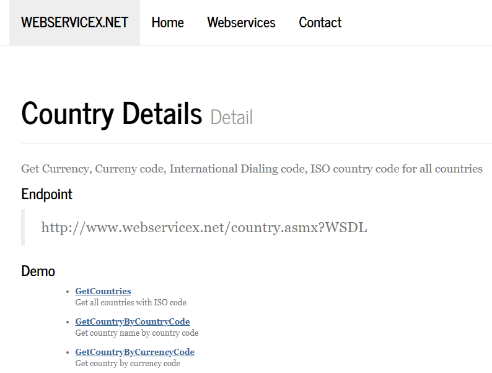This screenshot has height=373, width=492.
Task: Click the bullet beside GetCountries
Action: [x=68, y=292]
